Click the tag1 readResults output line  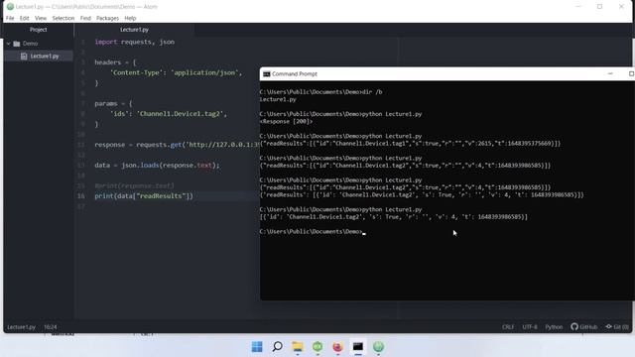click(x=410, y=143)
